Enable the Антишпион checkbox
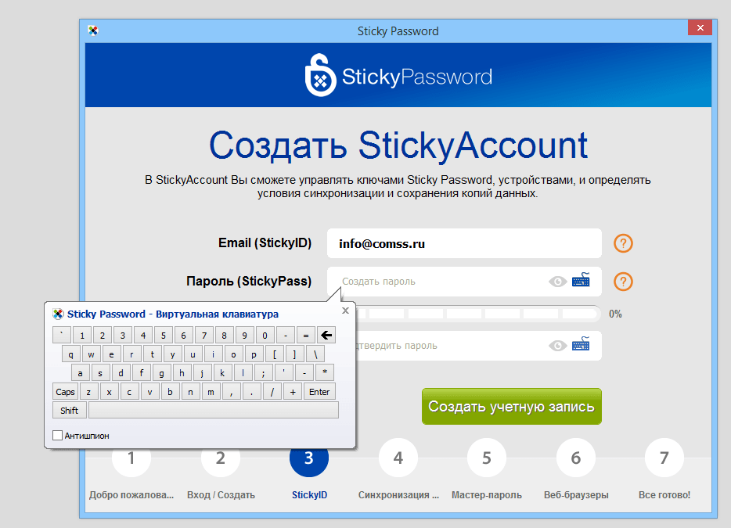This screenshot has height=528, width=731. [x=57, y=435]
